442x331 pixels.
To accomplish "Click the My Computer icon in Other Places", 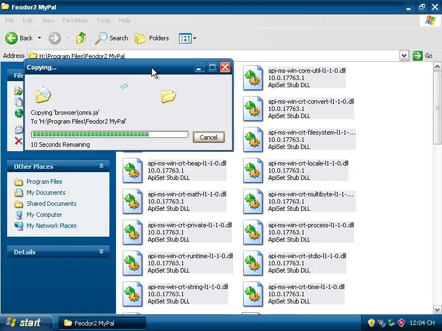I will coord(19,215).
